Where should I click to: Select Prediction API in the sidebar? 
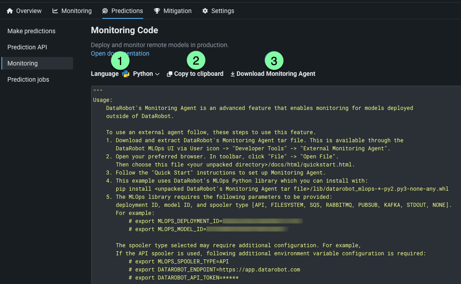click(27, 47)
